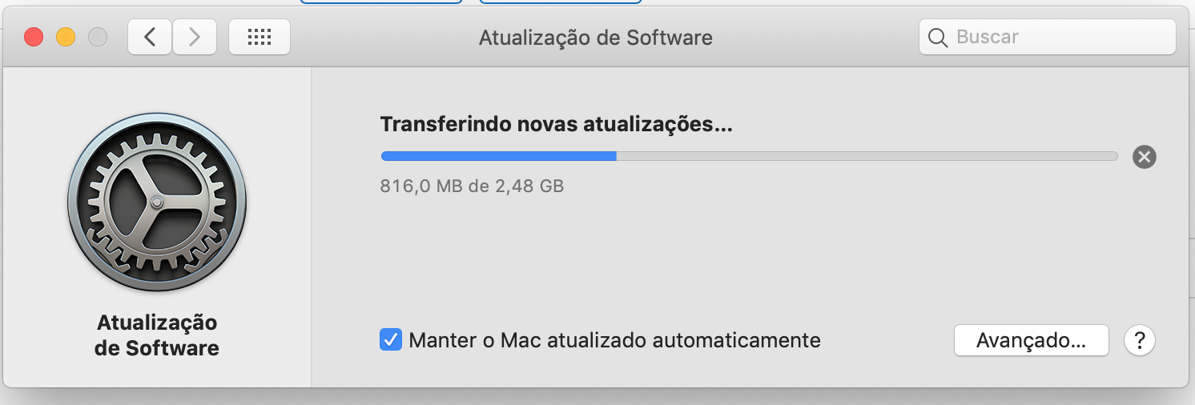
Task: Click the "Transferindo novas atualizações..." heading
Action: tap(556, 124)
